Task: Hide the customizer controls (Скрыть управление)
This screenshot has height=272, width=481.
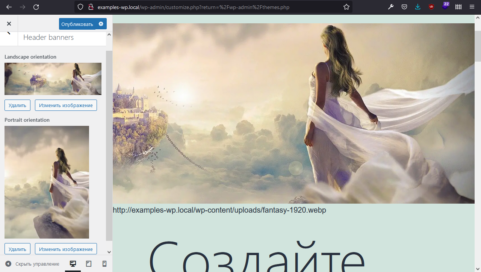Action: click(32, 264)
